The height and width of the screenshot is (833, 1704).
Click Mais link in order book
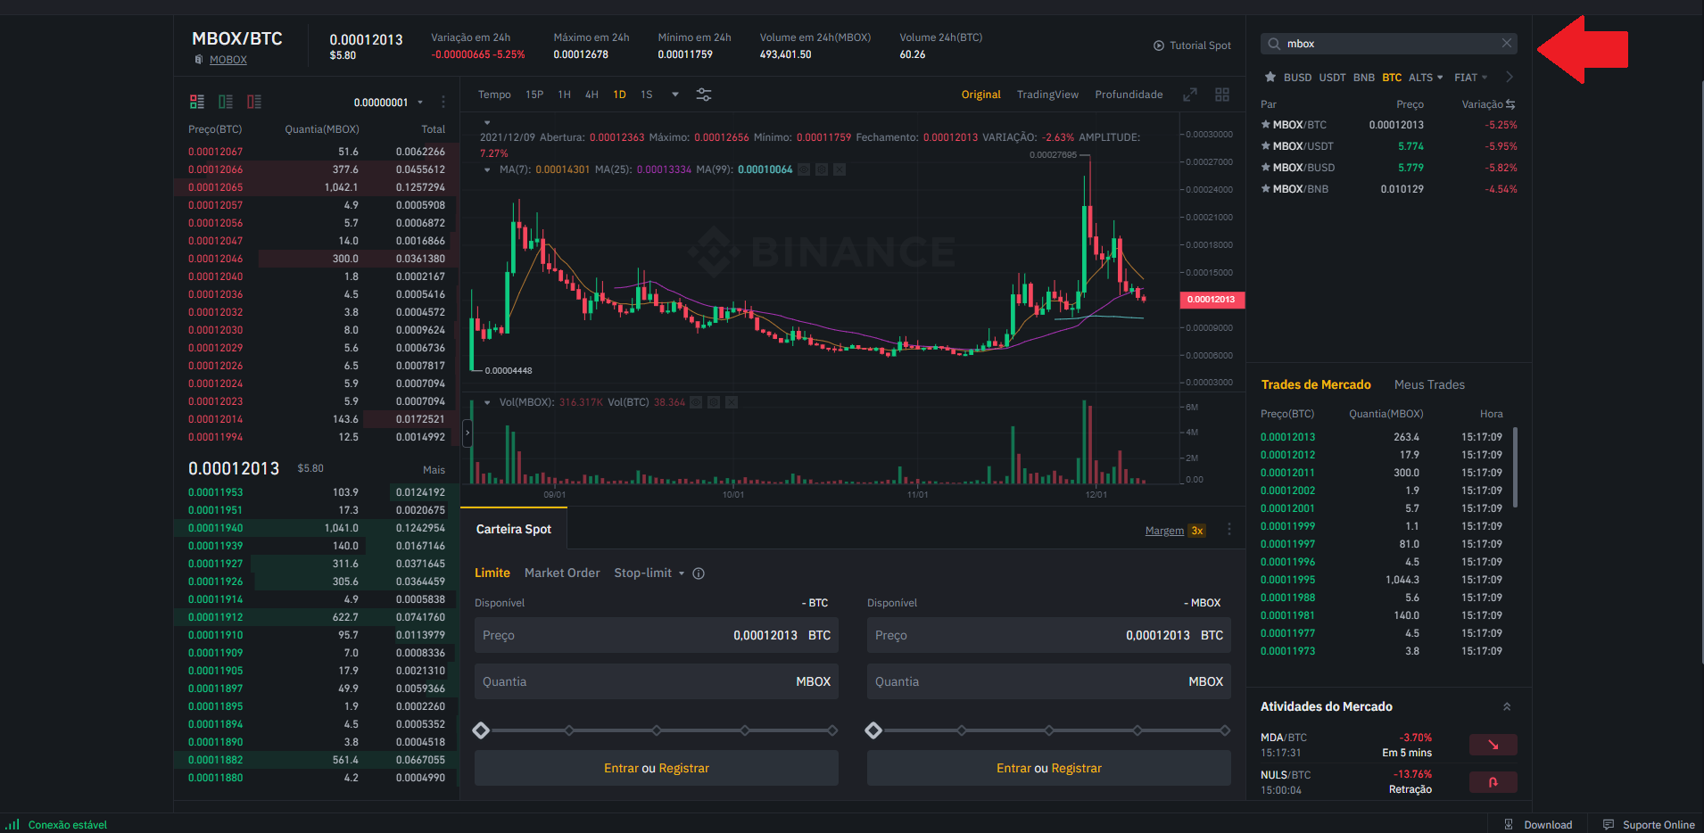[434, 470]
